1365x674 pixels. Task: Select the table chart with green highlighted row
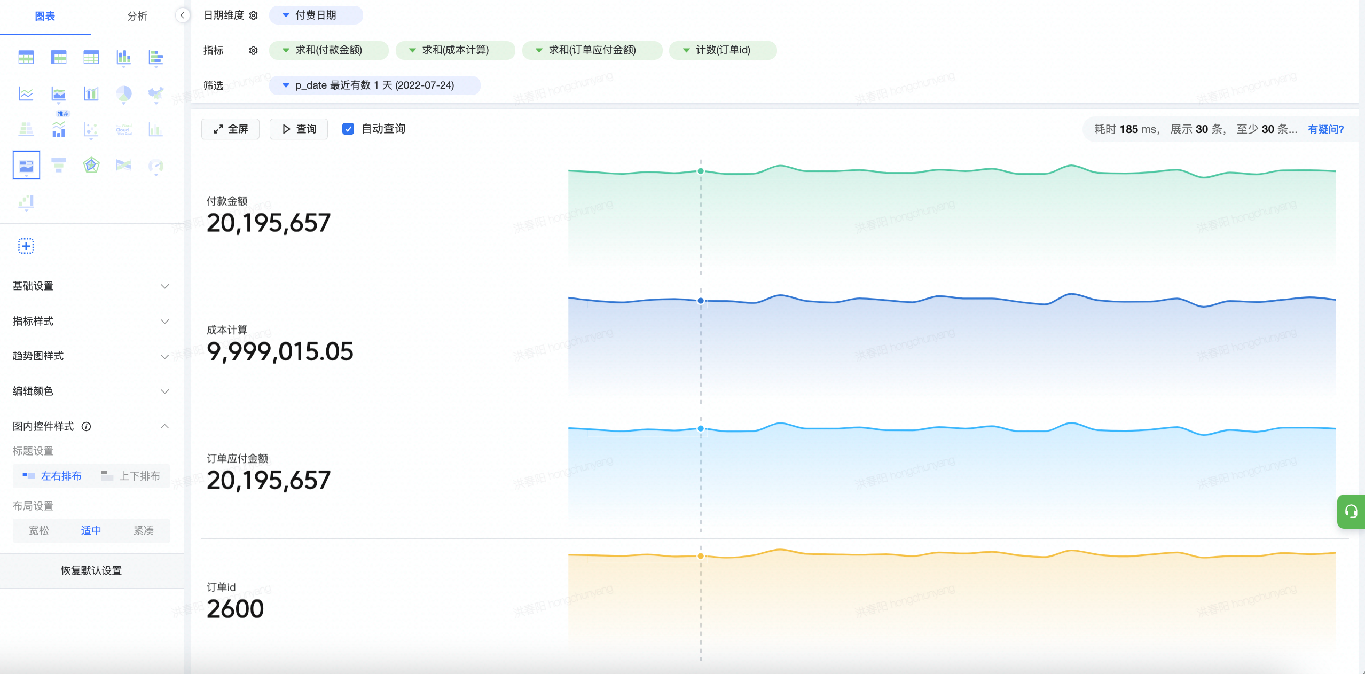click(x=26, y=57)
